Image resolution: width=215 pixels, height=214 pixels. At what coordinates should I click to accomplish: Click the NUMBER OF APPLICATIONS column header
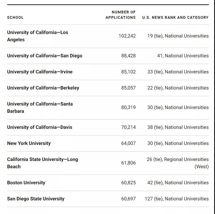pos(120,15)
